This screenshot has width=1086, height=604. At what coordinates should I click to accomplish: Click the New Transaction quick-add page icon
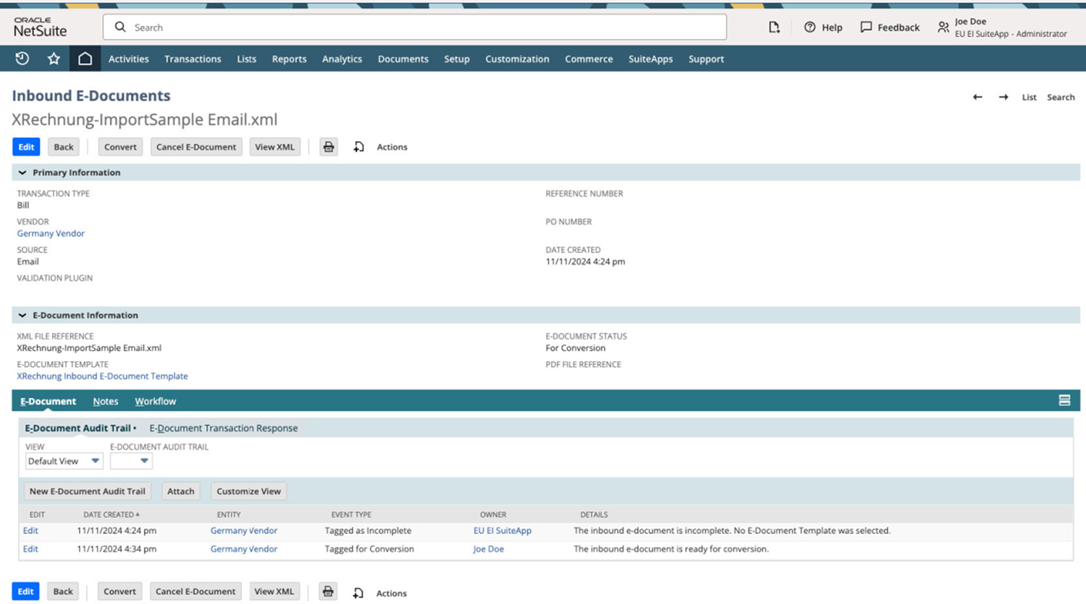point(774,27)
